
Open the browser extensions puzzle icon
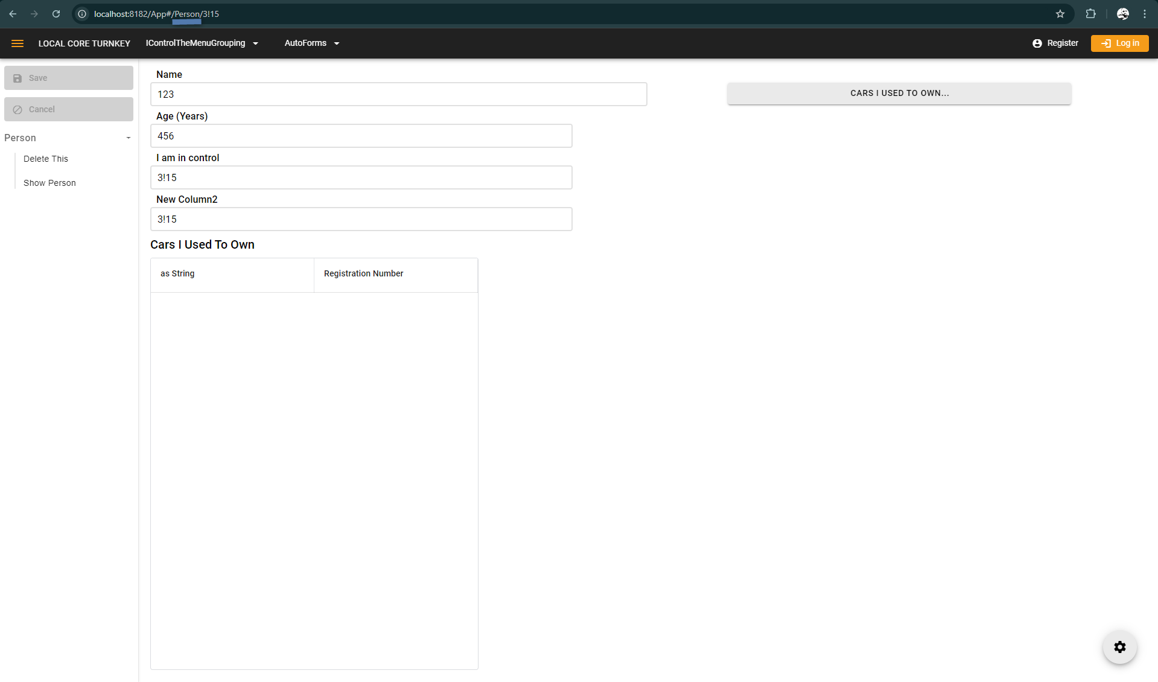pos(1090,14)
